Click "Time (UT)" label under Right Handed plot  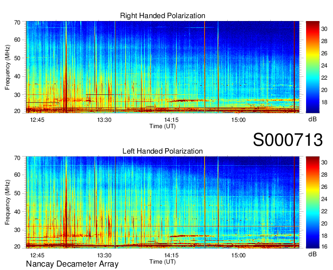(x=163, y=126)
